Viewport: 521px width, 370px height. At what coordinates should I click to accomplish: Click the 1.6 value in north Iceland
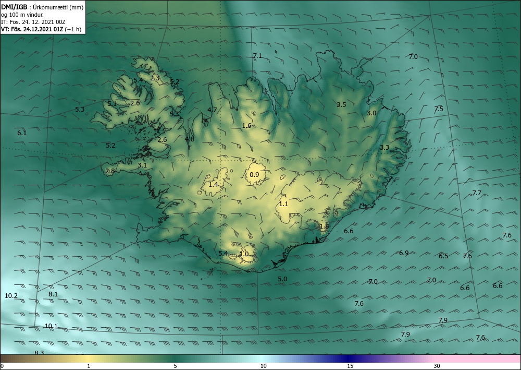point(246,125)
